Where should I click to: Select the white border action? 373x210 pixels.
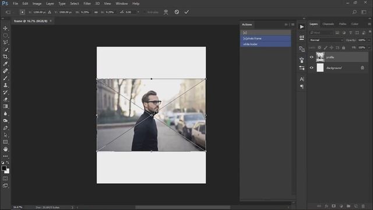[266, 44]
